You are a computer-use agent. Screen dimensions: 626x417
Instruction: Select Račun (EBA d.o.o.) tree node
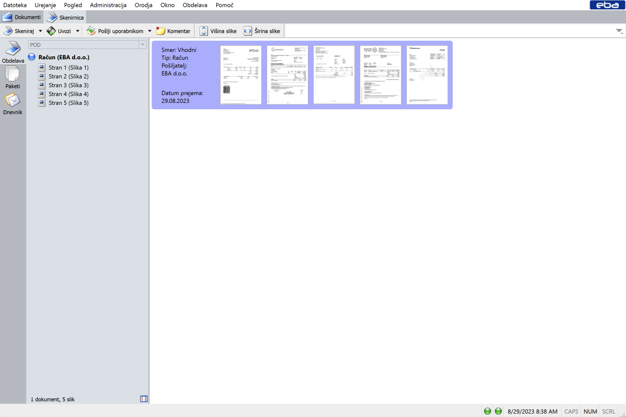64,57
